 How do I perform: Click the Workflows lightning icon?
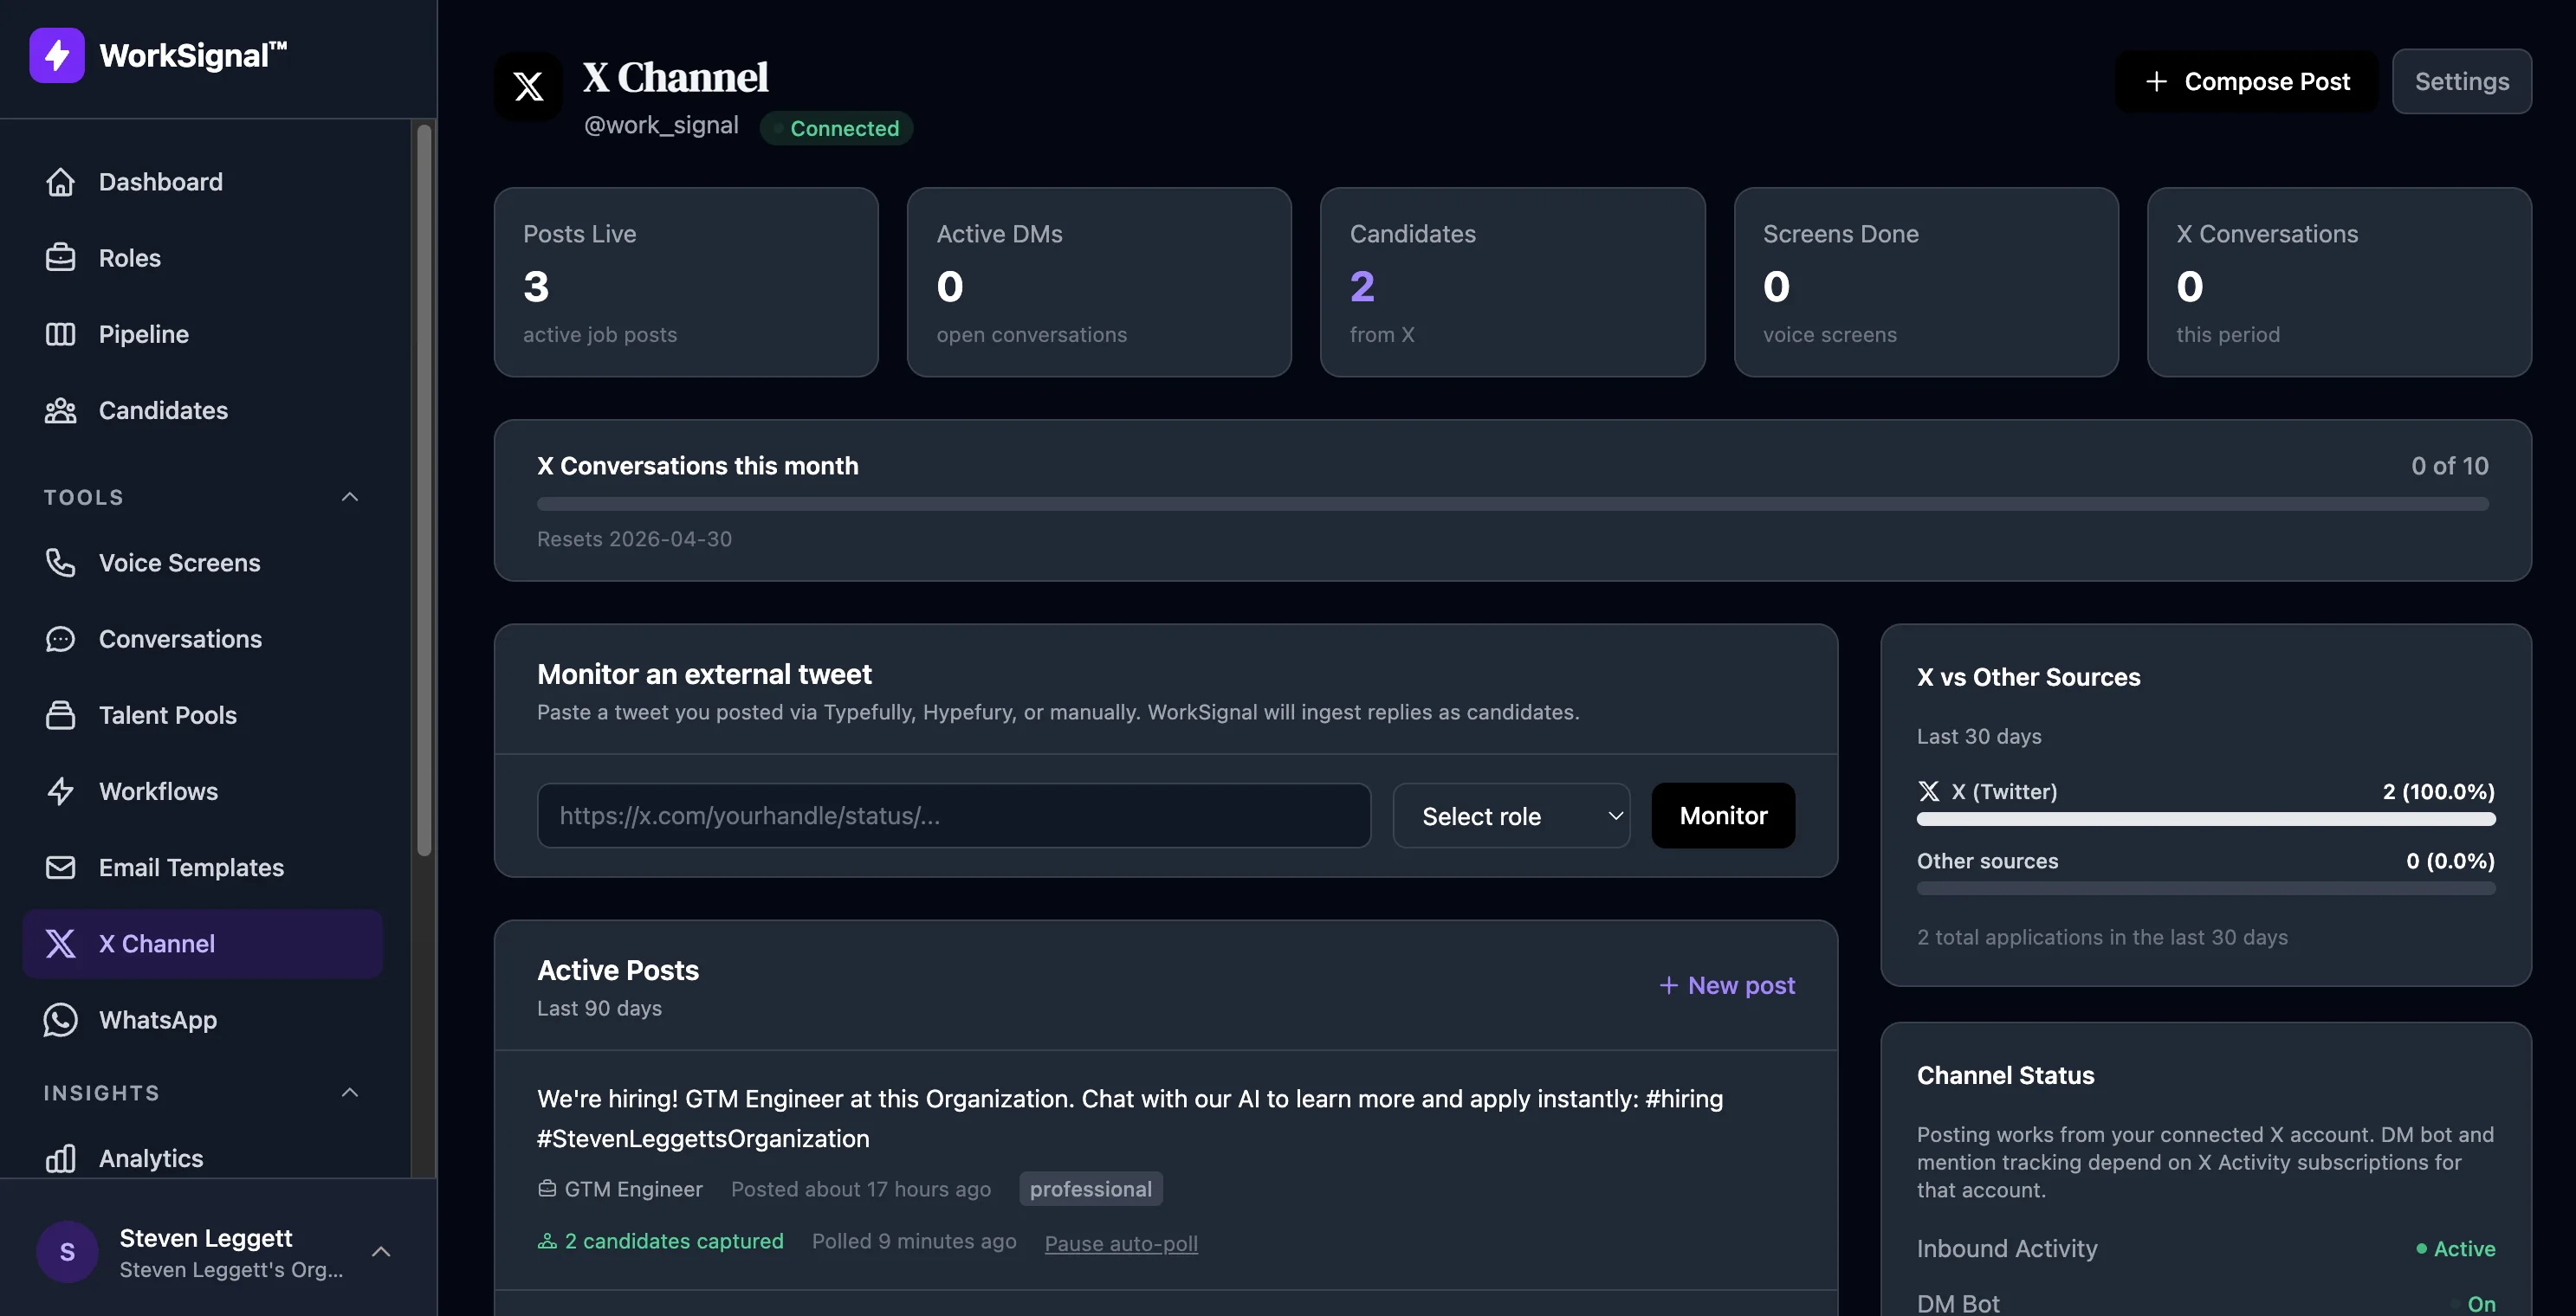pos(60,790)
